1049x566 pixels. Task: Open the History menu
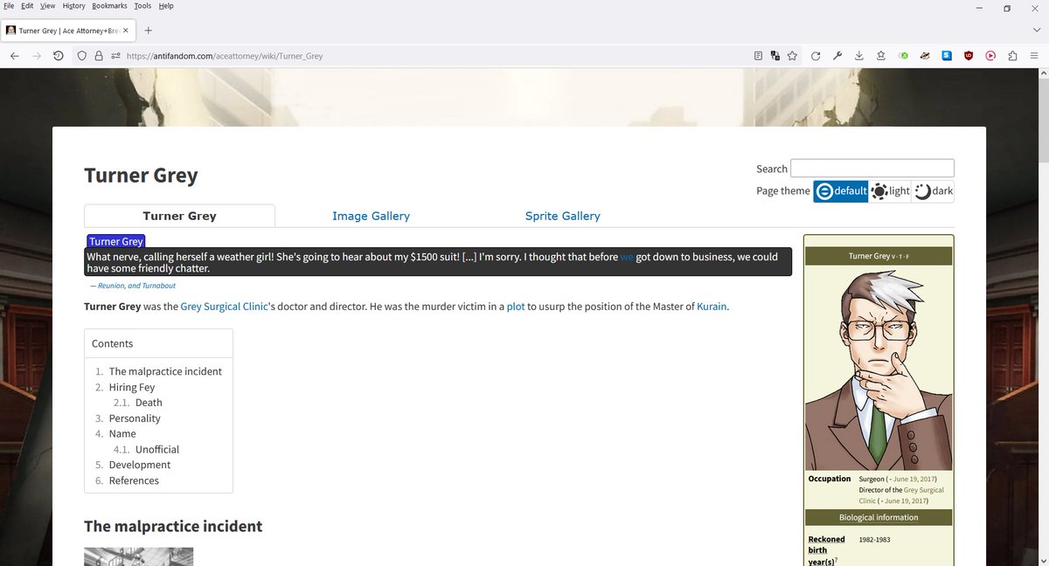tap(74, 6)
